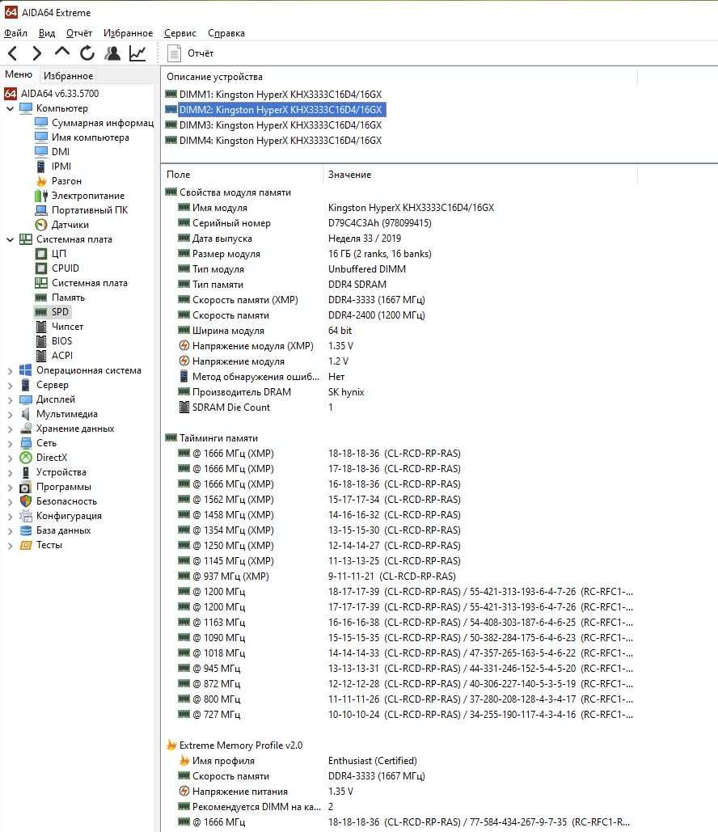718x832 pixels.
Task: Open Портативный ПК laptop icon item
Action: 41,210
